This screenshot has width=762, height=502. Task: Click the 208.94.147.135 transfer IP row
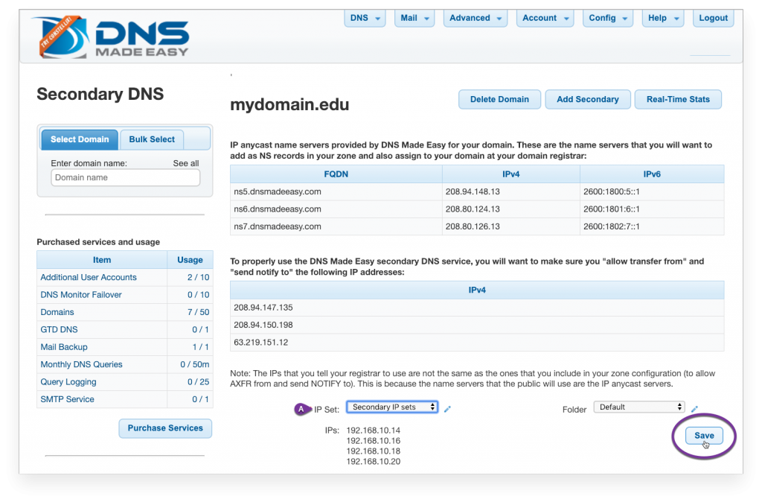click(477, 308)
